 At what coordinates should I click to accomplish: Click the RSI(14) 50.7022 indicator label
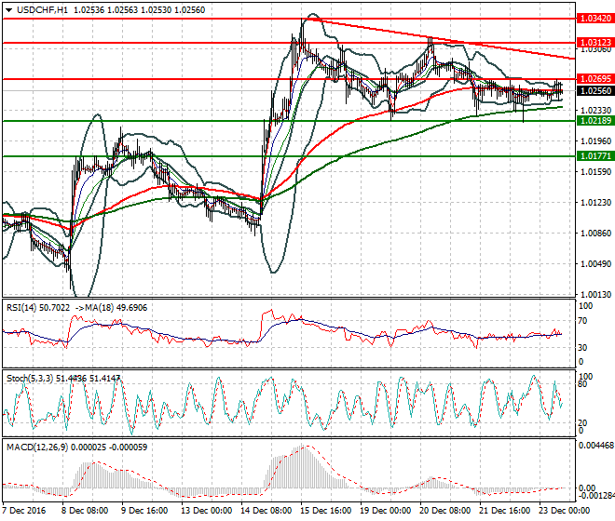(x=38, y=308)
